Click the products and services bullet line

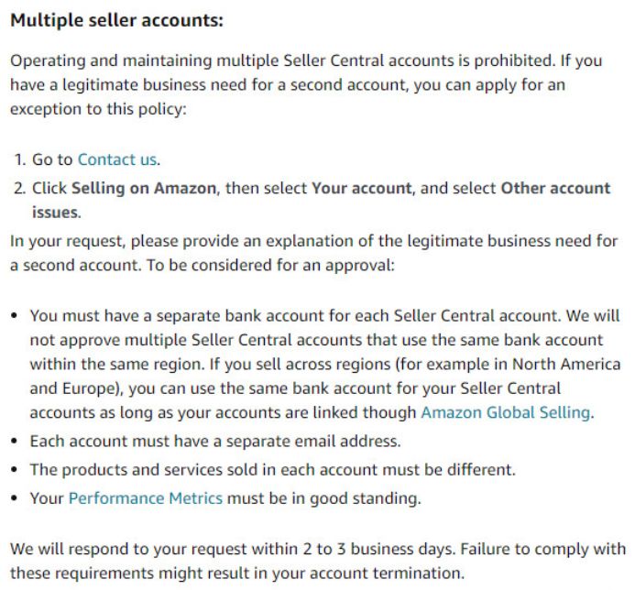coord(273,470)
